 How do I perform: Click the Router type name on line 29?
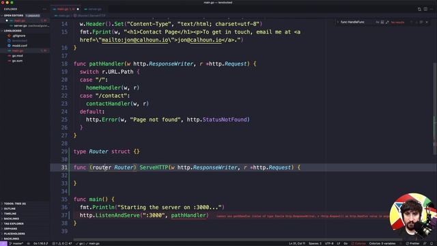click(x=98, y=152)
